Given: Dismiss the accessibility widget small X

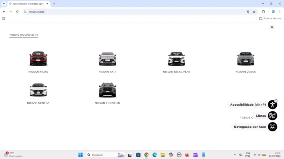Looking at the screenshot, I should 276,101.
